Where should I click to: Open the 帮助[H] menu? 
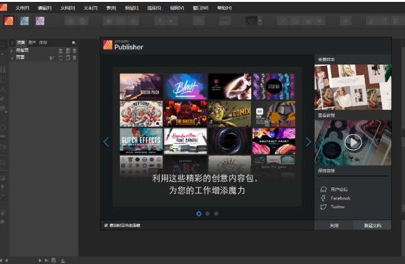coord(224,8)
